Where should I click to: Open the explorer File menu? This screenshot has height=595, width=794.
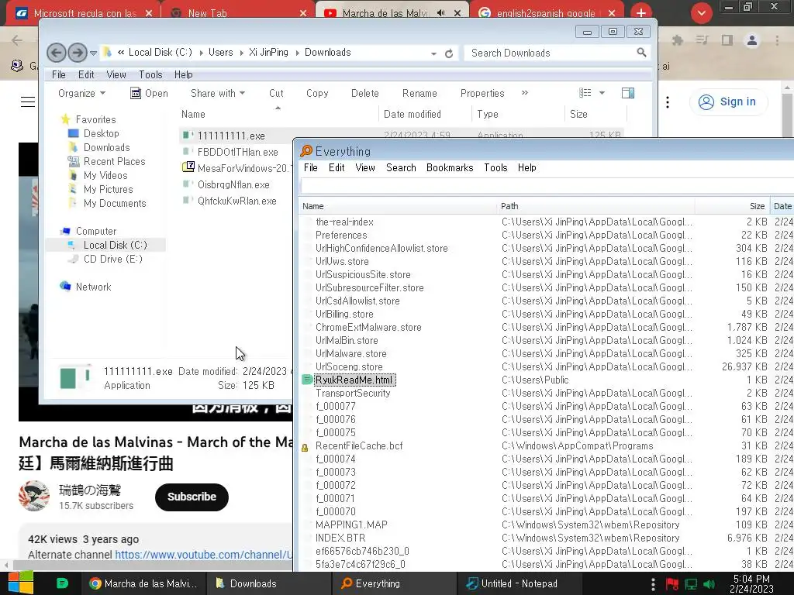(x=59, y=74)
